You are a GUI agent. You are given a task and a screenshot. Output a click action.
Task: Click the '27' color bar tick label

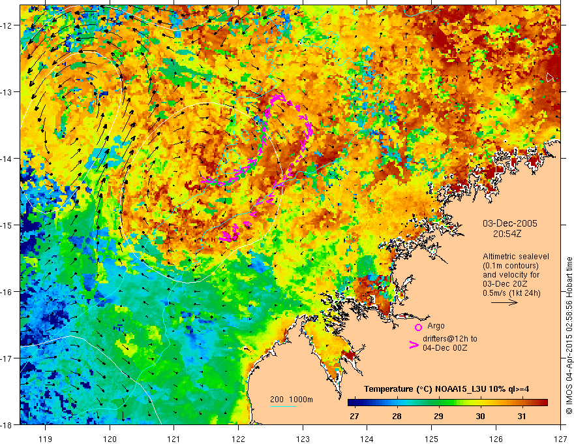pyautogui.click(x=354, y=417)
